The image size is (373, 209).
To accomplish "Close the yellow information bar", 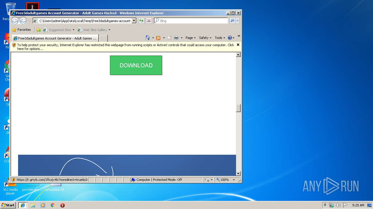I will pyautogui.click(x=238, y=45).
